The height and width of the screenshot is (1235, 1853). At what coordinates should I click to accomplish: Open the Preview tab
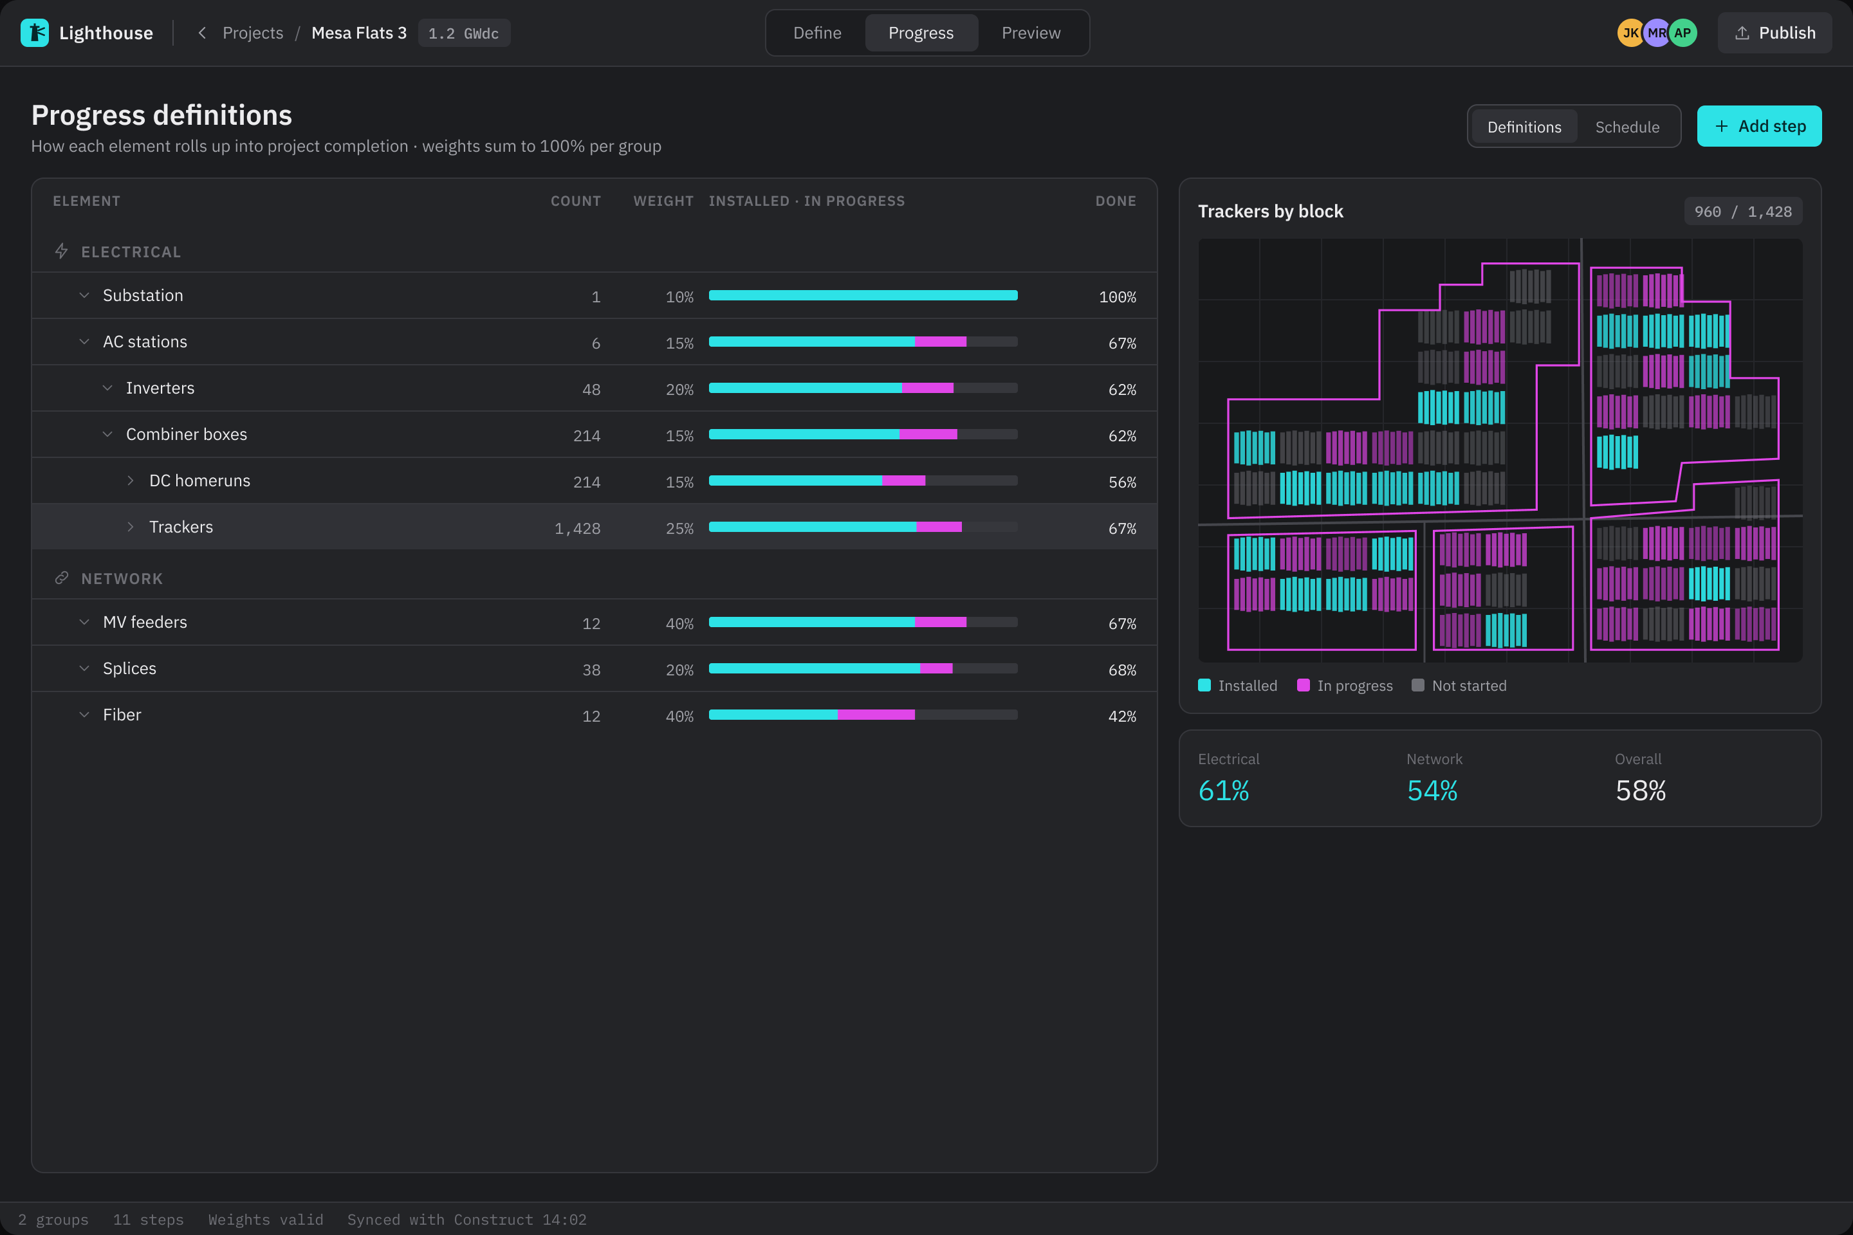(1031, 33)
